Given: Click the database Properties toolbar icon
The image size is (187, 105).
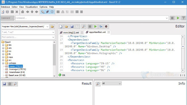Looking at the screenshot, I should tap(12, 12).
